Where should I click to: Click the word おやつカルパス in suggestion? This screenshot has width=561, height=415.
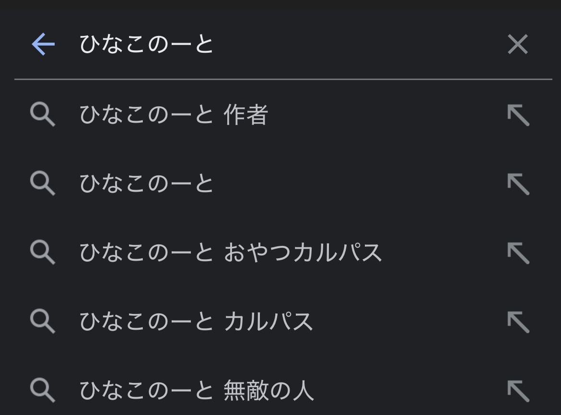[x=303, y=253]
